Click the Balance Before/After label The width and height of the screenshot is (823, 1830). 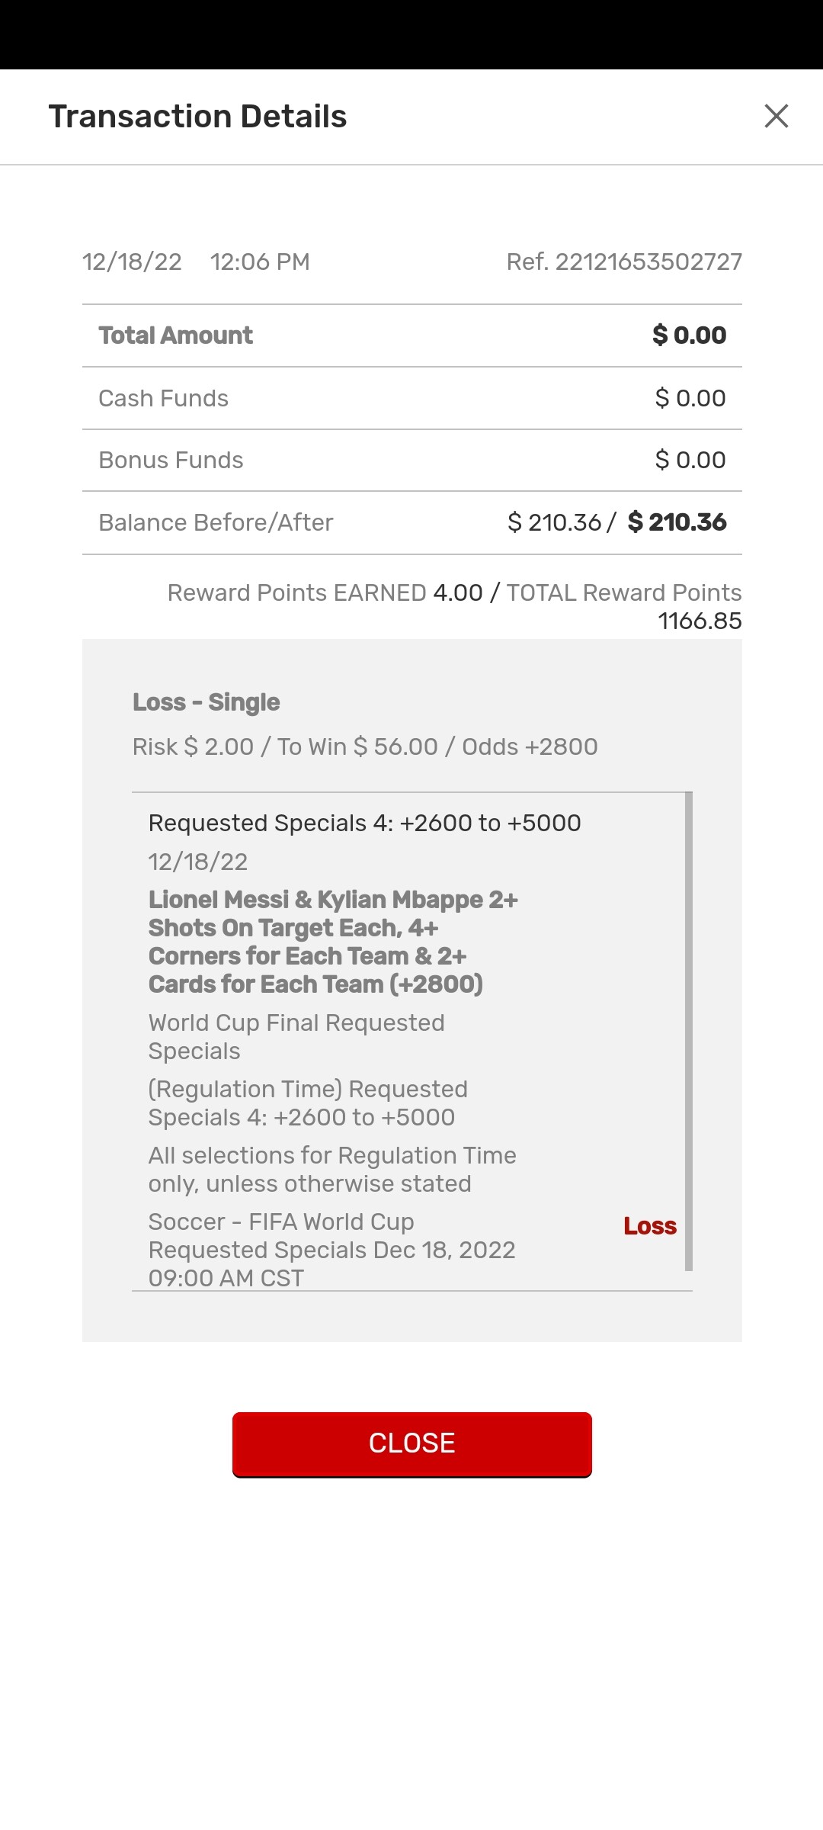[216, 523]
